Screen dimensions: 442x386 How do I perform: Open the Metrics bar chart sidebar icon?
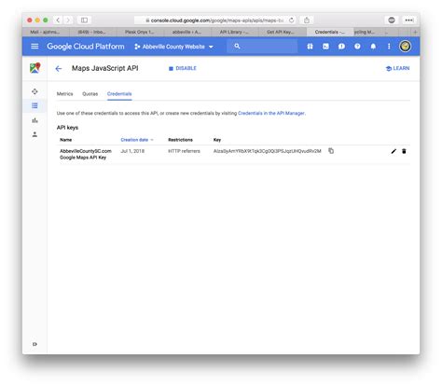35,120
